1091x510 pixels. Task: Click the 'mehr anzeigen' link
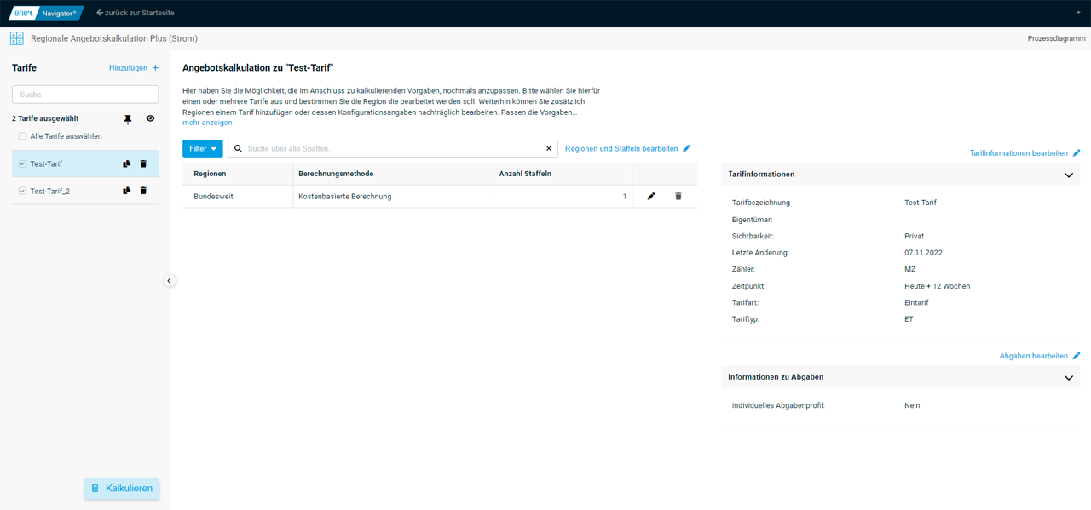coord(207,123)
